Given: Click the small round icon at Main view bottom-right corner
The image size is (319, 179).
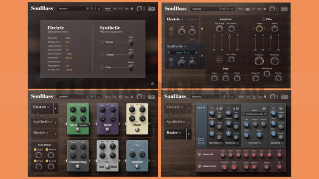Looking at the screenshot, I should pyautogui.click(x=152, y=84).
